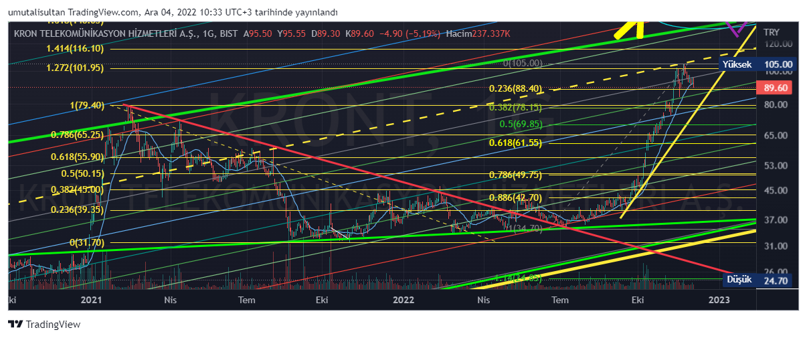This screenshot has height=338, width=807.
Task: Click the TradingView logo at the bottom
Action: tap(44, 324)
